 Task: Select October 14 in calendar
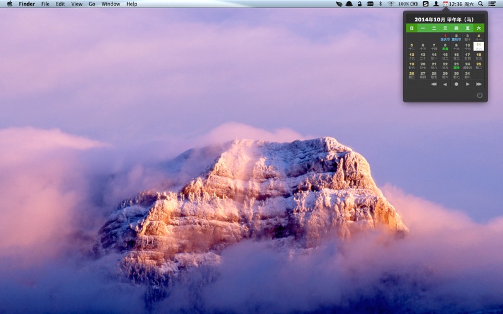click(434, 56)
